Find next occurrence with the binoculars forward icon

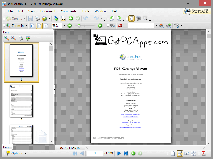[x=169, y=25]
